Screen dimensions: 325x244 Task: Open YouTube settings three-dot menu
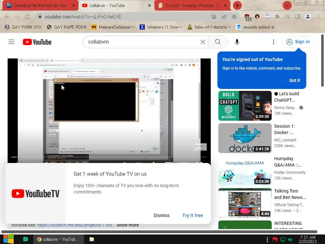pos(273,42)
